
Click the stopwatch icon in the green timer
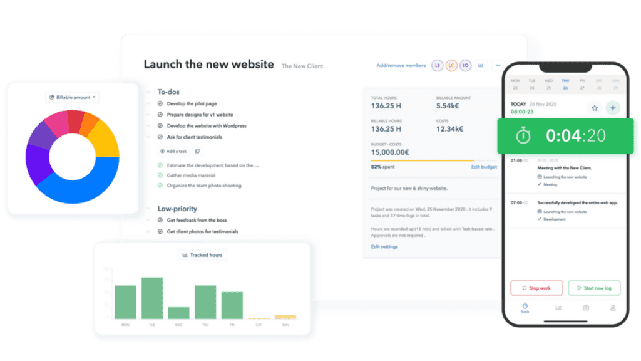point(523,136)
